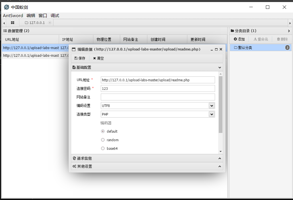Select the default encoder radio button
The height and width of the screenshot is (200, 293).
click(x=103, y=131)
